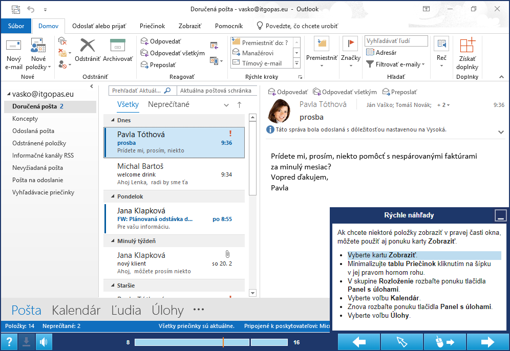Switch to Odoslať alebo prijať tab
The height and width of the screenshot is (351, 510).
coord(99,26)
